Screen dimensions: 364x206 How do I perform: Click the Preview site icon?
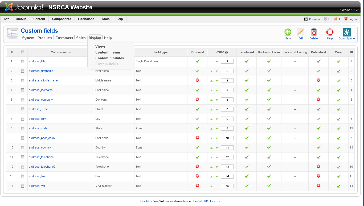[306, 19]
